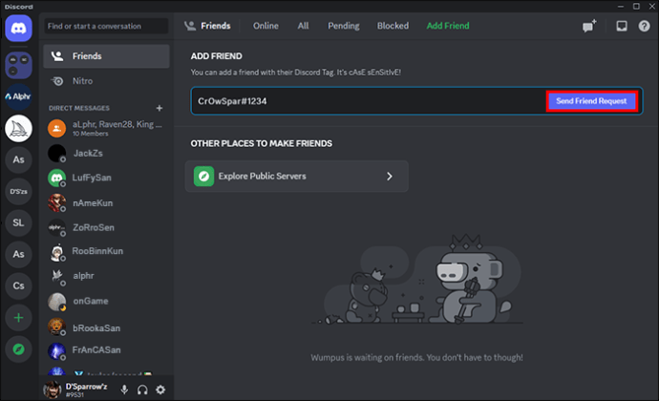Open the All friends tab
Image resolution: width=659 pixels, height=401 pixels.
[x=303, y=26]
